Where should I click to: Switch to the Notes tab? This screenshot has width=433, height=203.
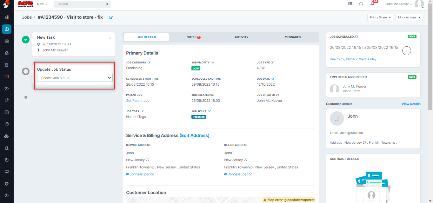click(193, 37)
